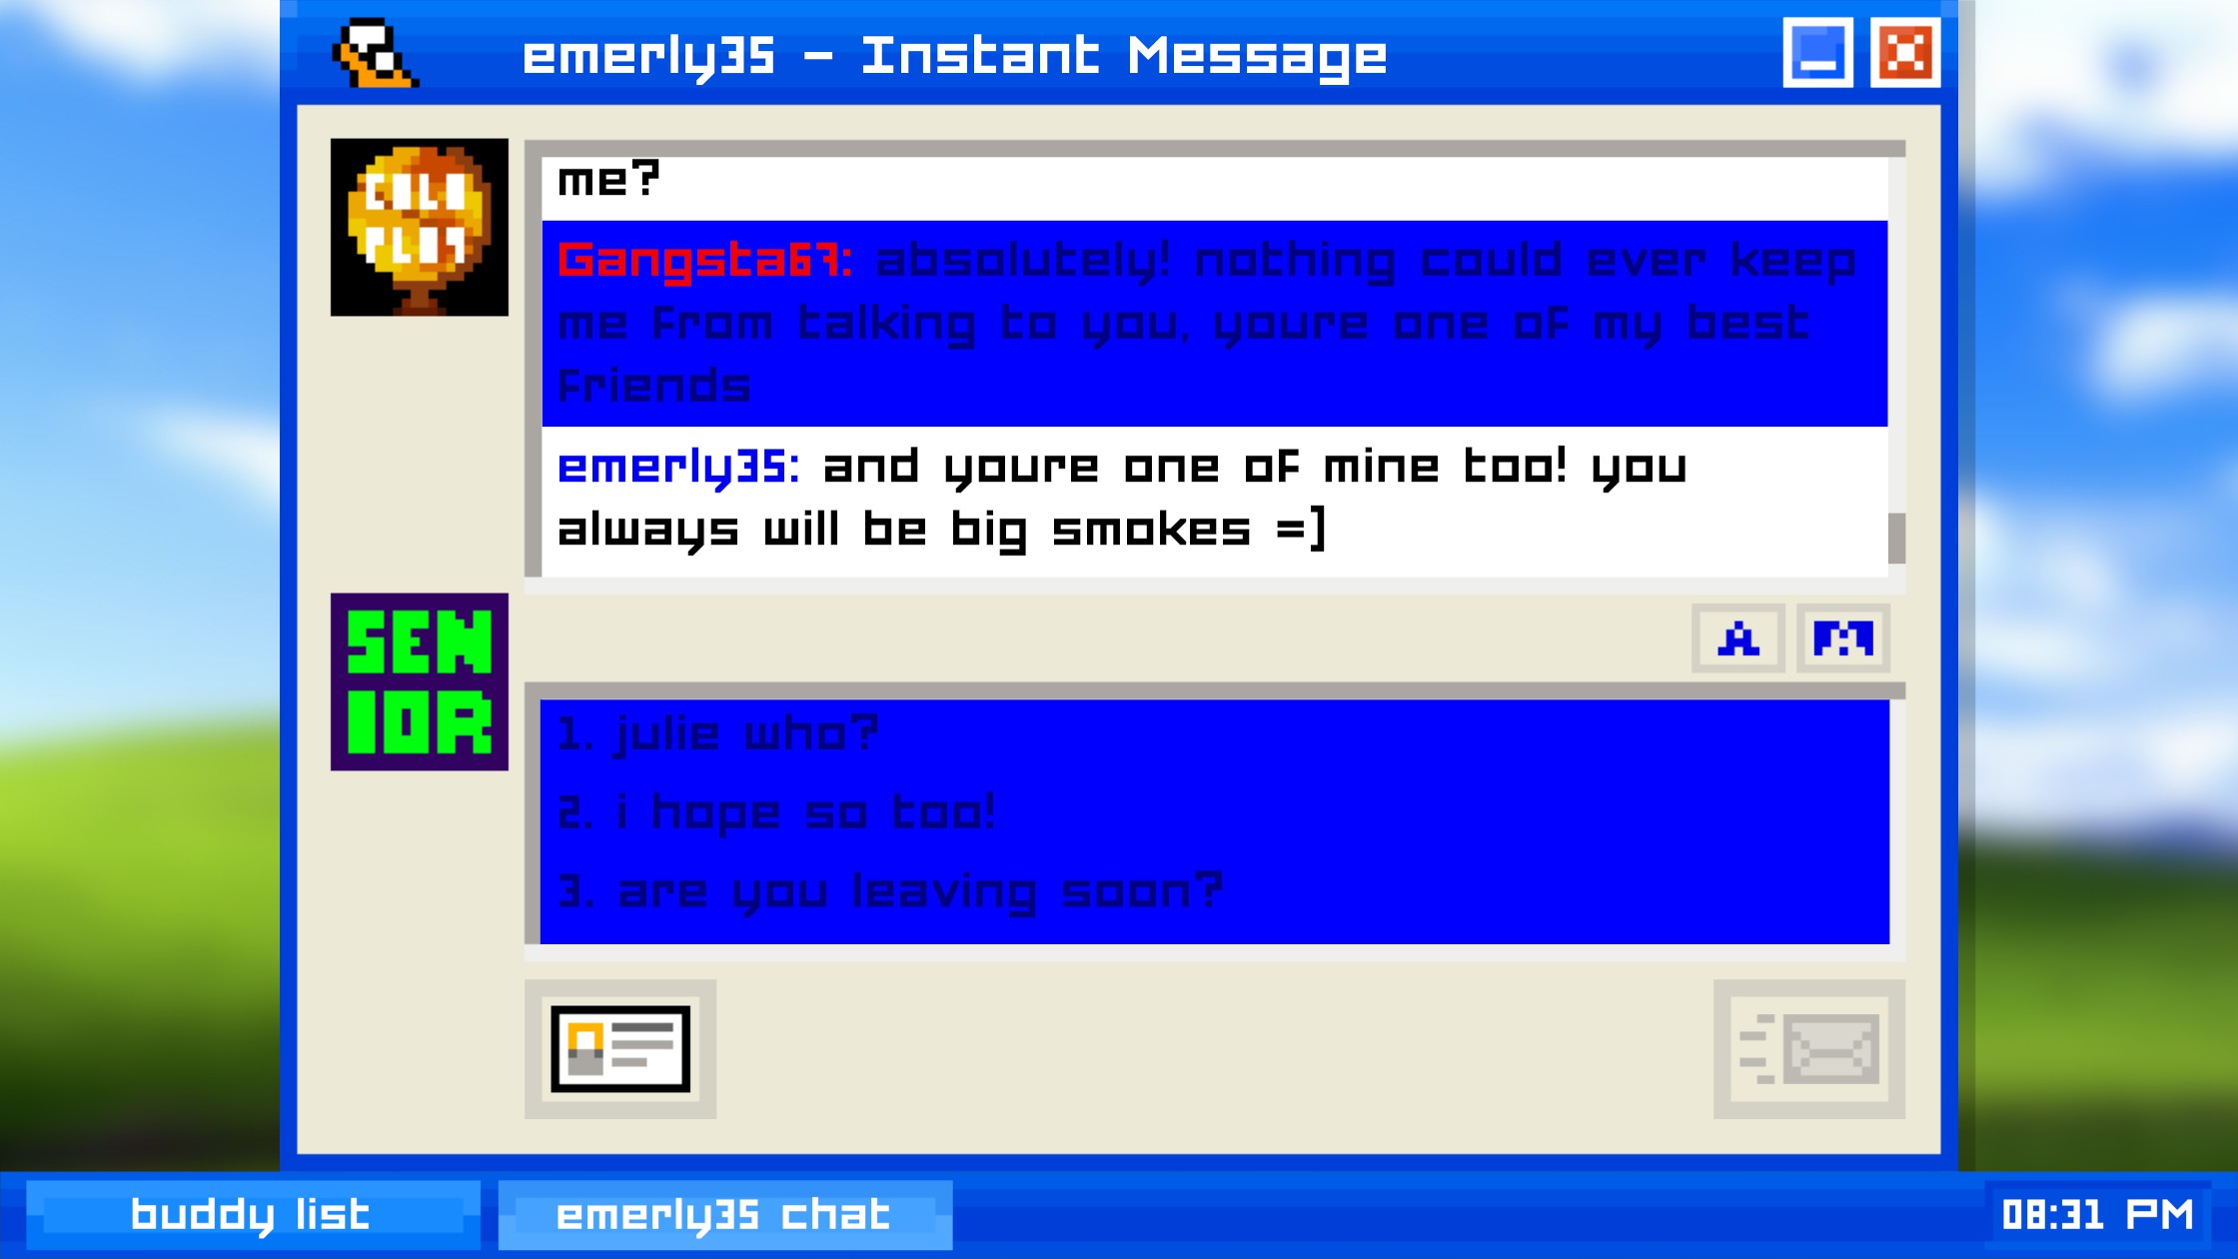Click the green SENIOR user avatar

420,682
